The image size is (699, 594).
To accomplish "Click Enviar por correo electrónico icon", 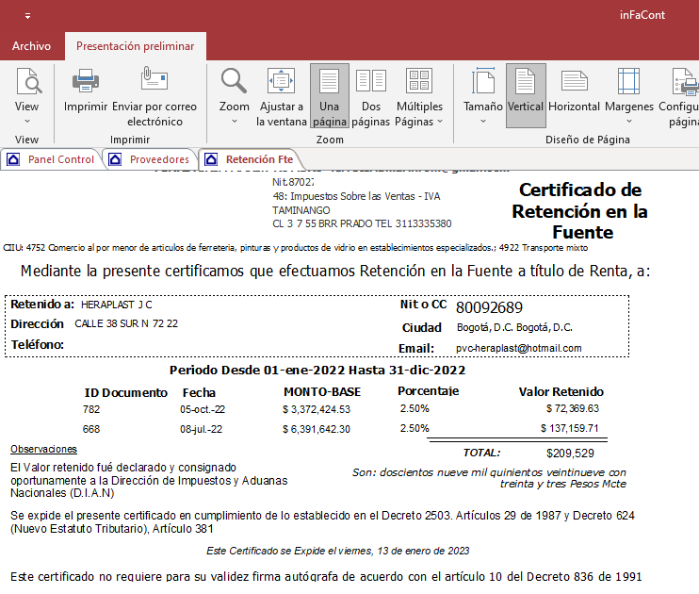I will (154, 83).
